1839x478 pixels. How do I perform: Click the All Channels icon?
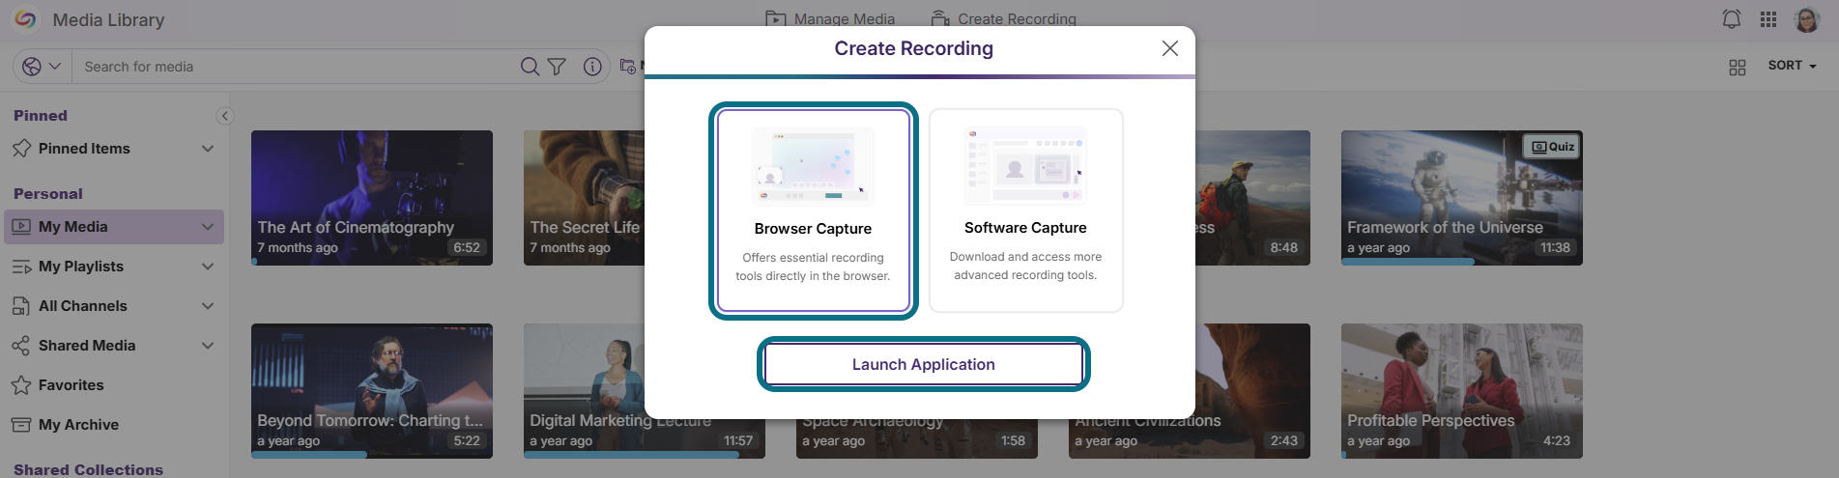21,306
